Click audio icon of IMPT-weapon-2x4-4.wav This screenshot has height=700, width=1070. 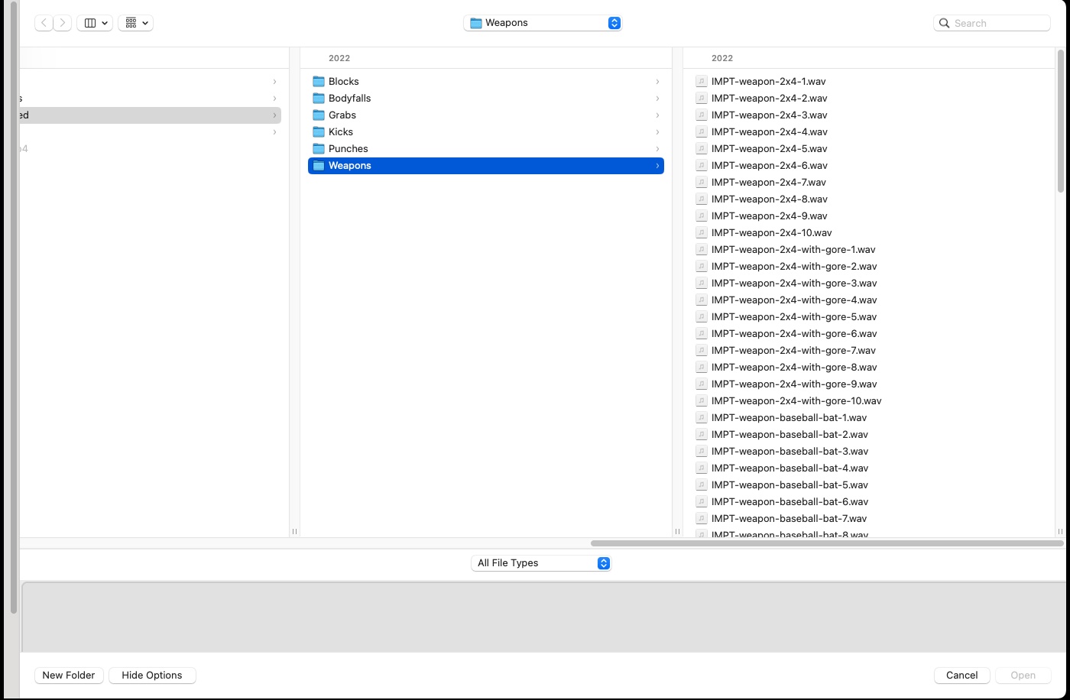[x=701, y=131]
